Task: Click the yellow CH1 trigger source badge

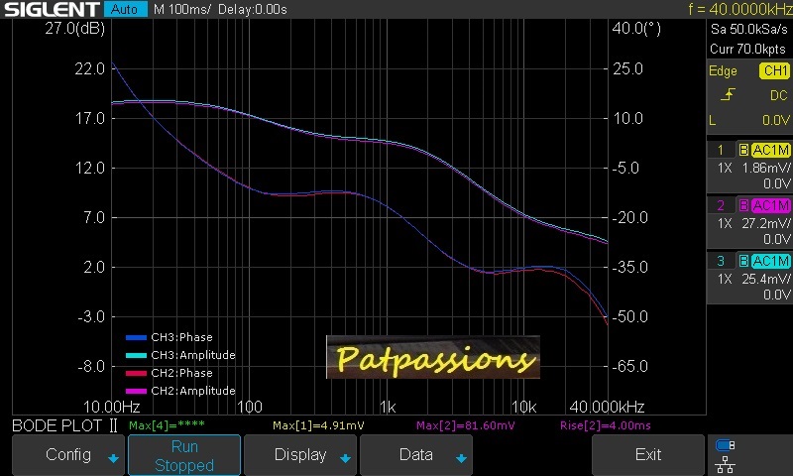Action: (x=774, y=71)
